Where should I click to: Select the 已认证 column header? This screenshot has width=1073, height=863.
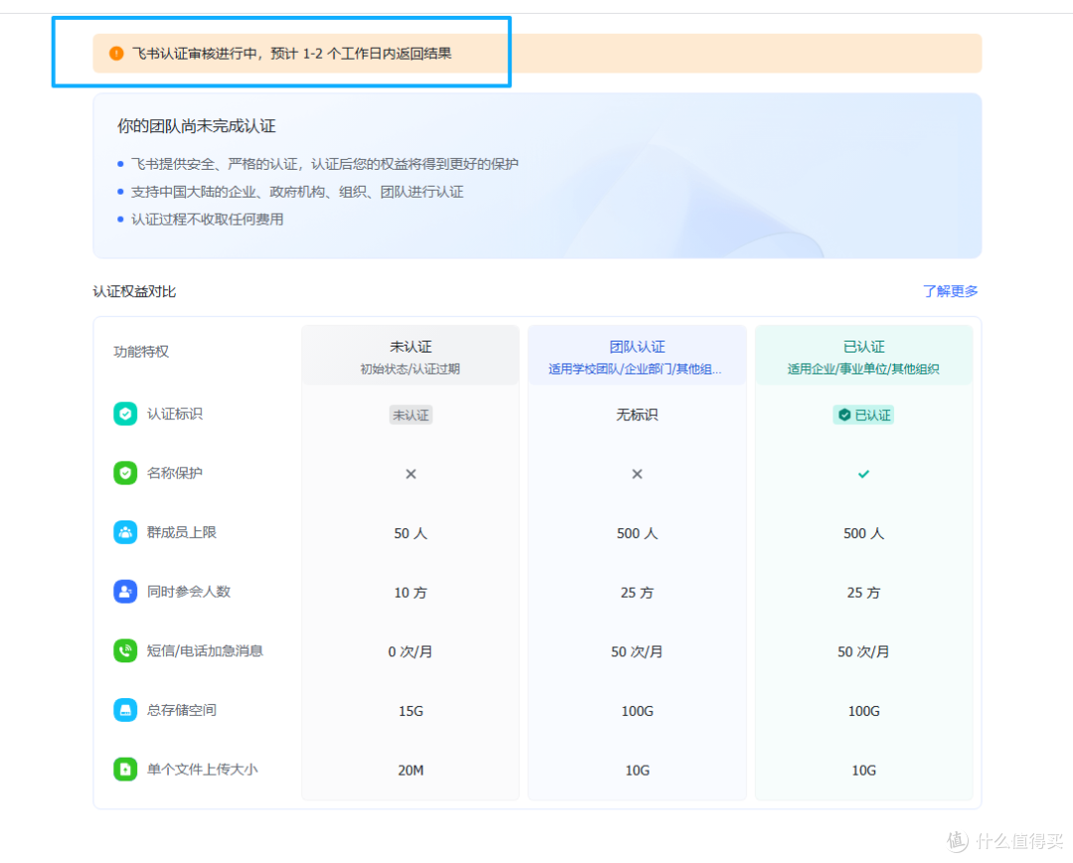click(x=863, y=356)
